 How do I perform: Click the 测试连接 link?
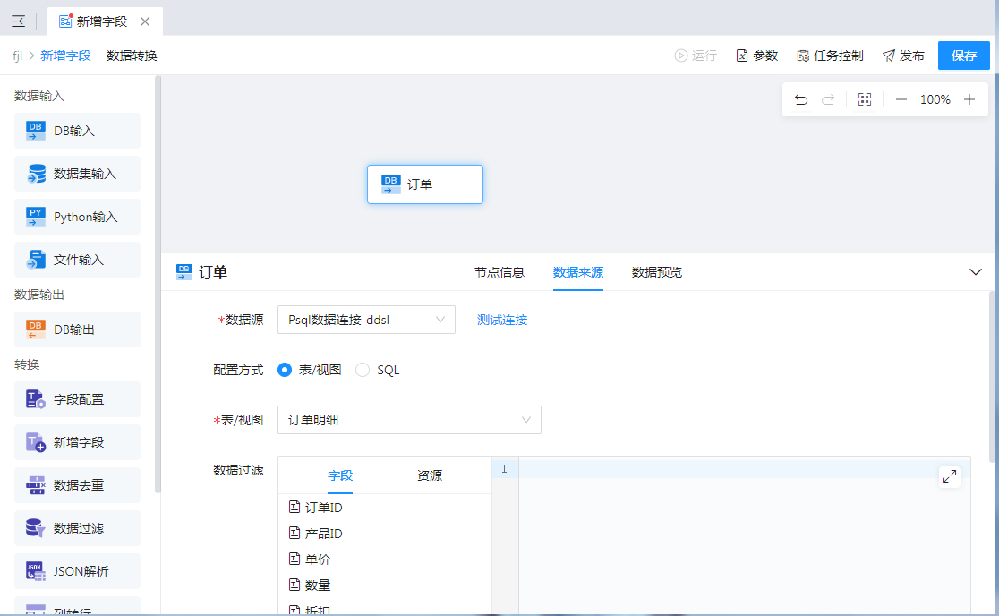click(x=502, y=320)
